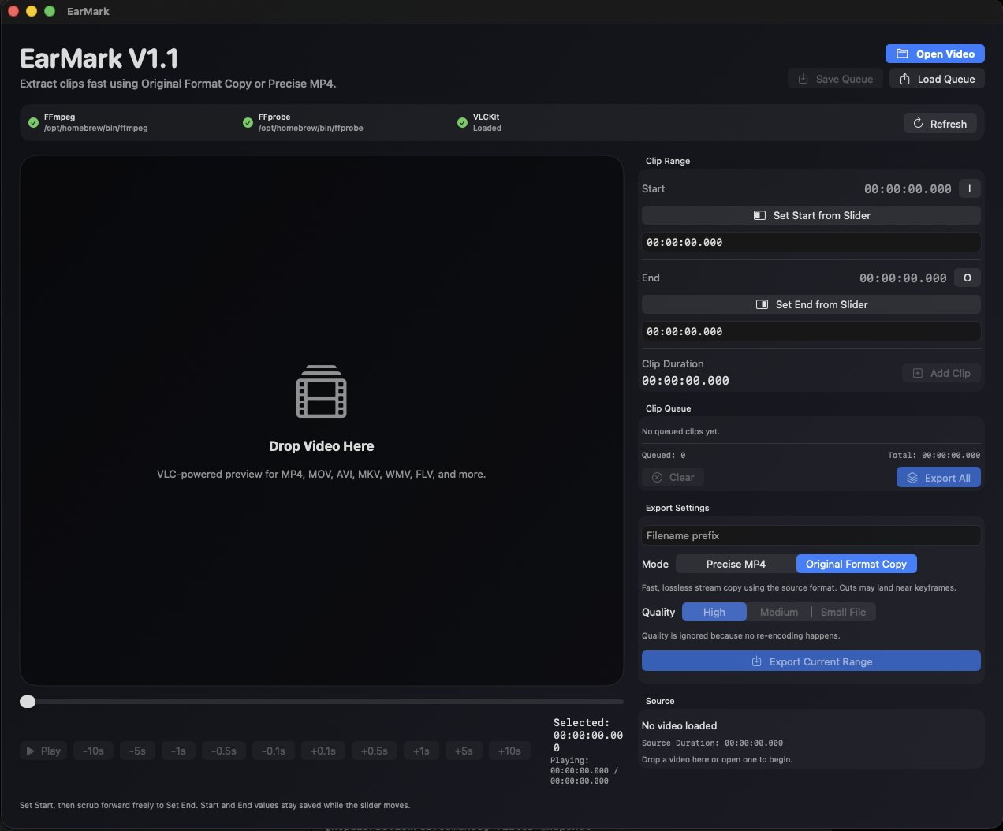Step back 0.5 seconds
This screenshot has width=1003, height=831.
pyautogui.click(x=224, y=751)
